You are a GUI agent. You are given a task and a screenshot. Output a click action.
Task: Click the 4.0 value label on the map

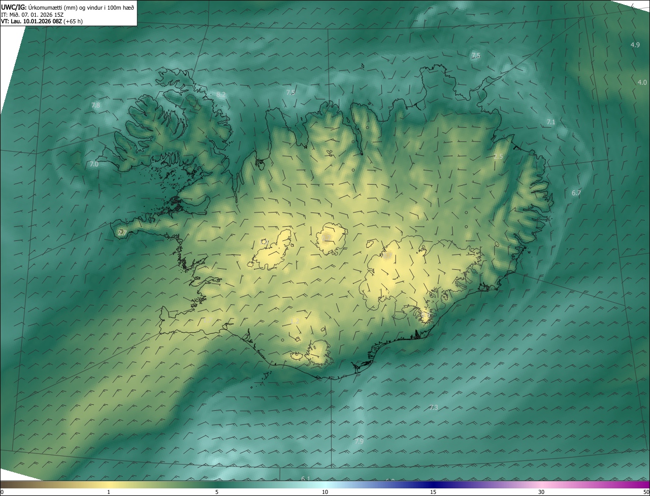pyautogui.click(x=642, y=82)
